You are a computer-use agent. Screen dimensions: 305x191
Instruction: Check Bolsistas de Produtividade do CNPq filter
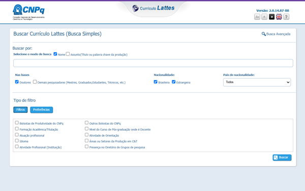pos(17,123)
